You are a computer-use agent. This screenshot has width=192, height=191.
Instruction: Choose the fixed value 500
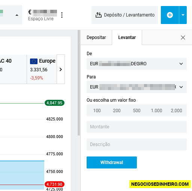point(136,110)
